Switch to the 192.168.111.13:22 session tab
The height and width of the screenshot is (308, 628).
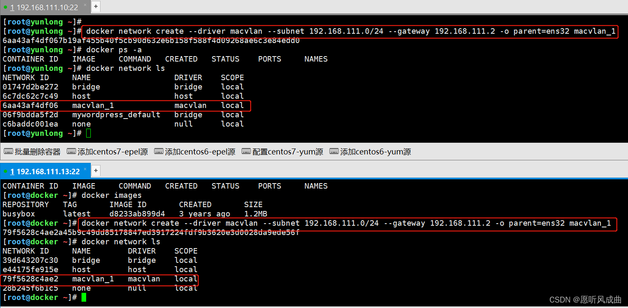[45, 171]
